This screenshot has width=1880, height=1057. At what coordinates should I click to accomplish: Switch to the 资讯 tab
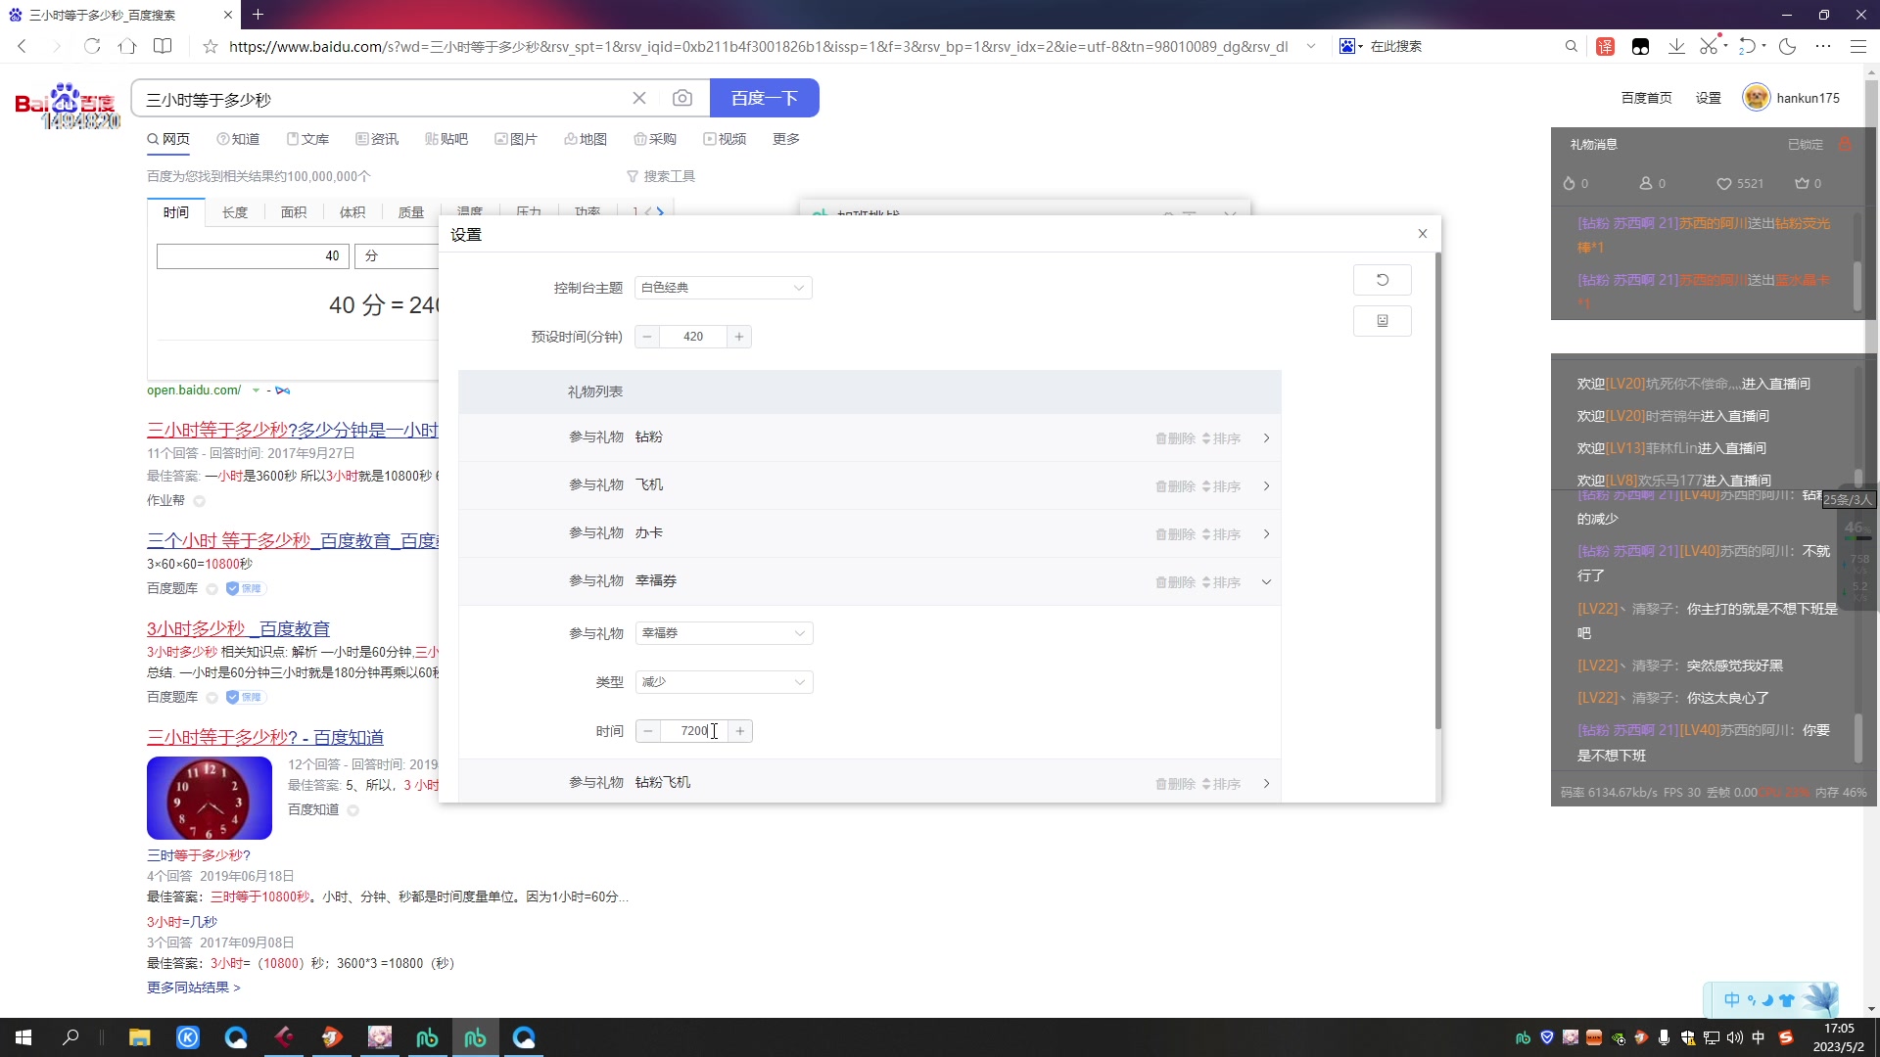point(377,139)
